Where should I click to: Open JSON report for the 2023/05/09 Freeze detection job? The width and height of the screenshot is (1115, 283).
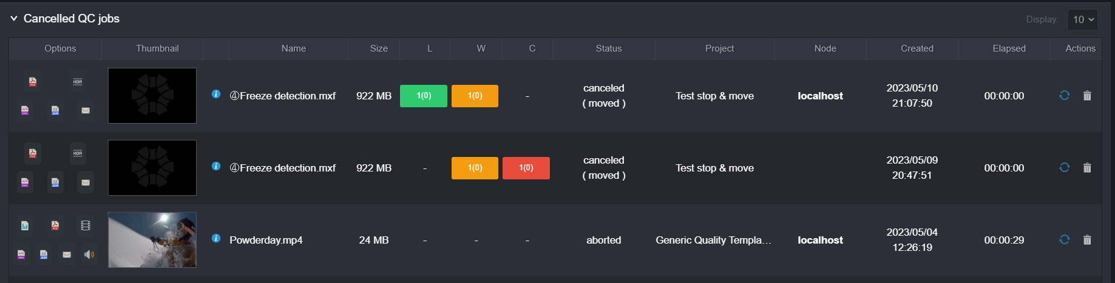55,182
